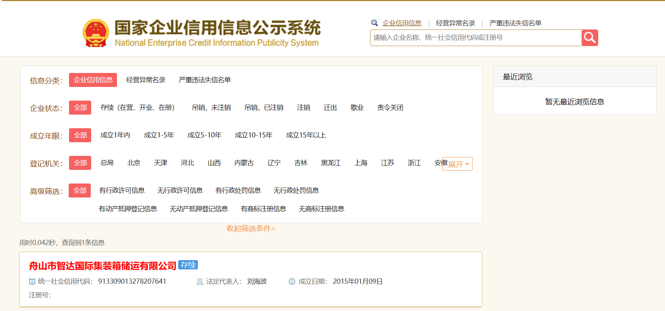Focus the enterprise name search input
Screen dimensions: 665x311
pyautogui.click(x=476, y=38)
